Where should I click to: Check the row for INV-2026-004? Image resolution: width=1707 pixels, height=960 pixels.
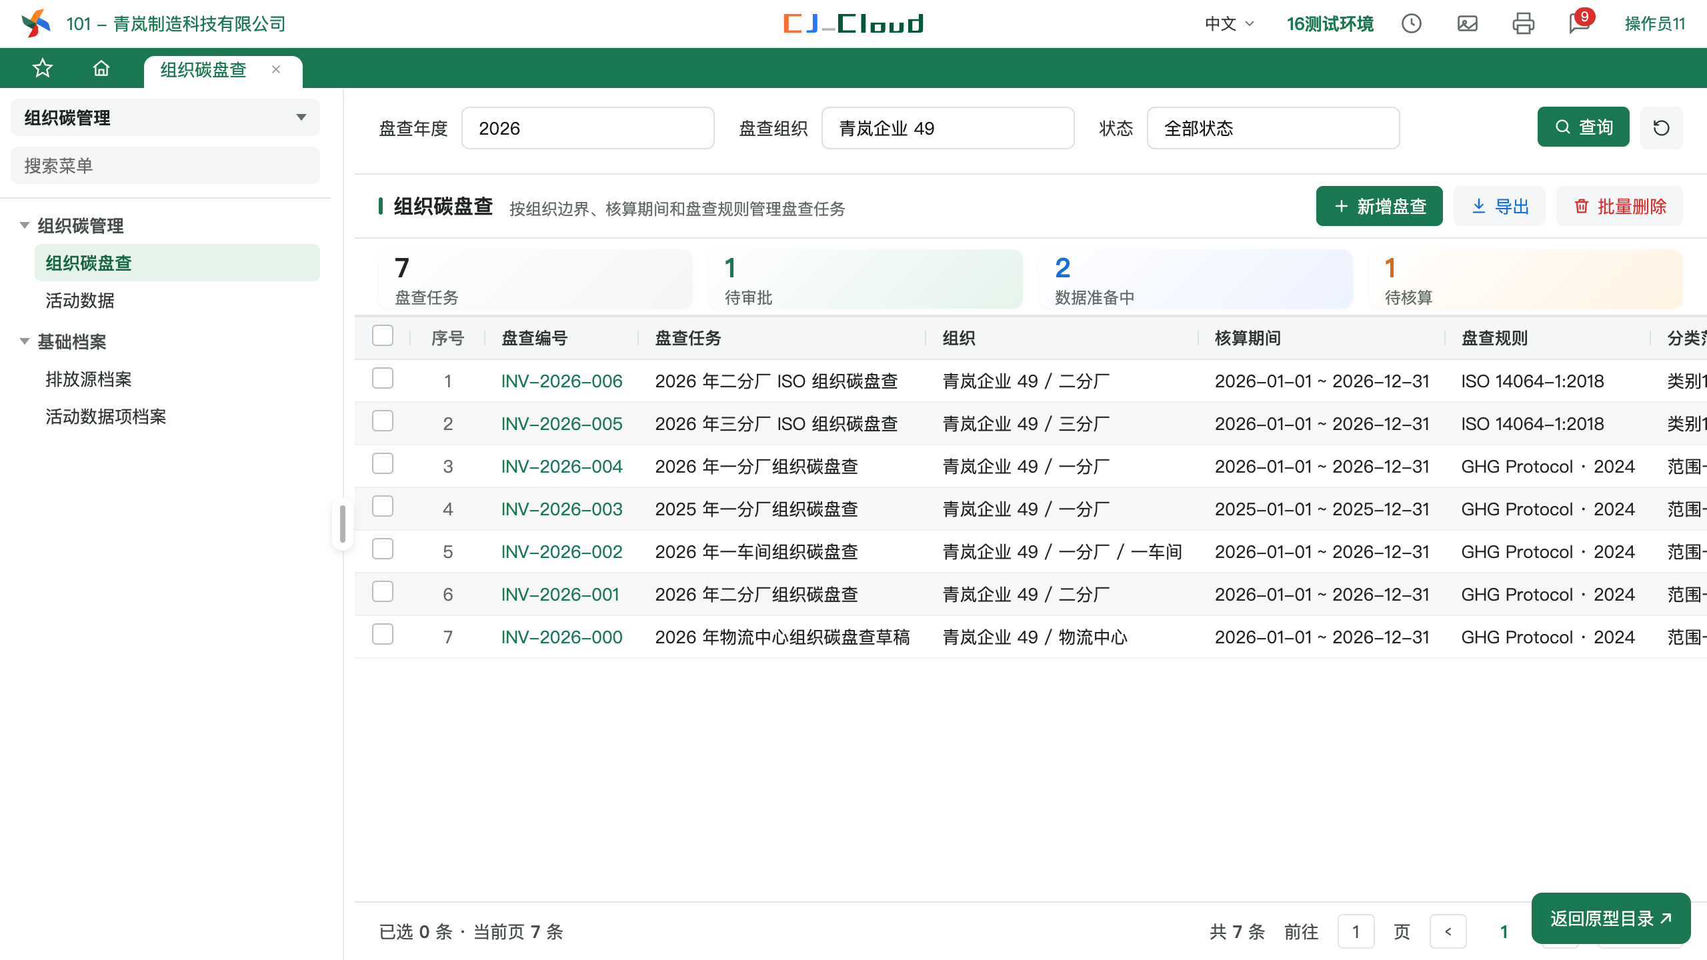point(383,463)
